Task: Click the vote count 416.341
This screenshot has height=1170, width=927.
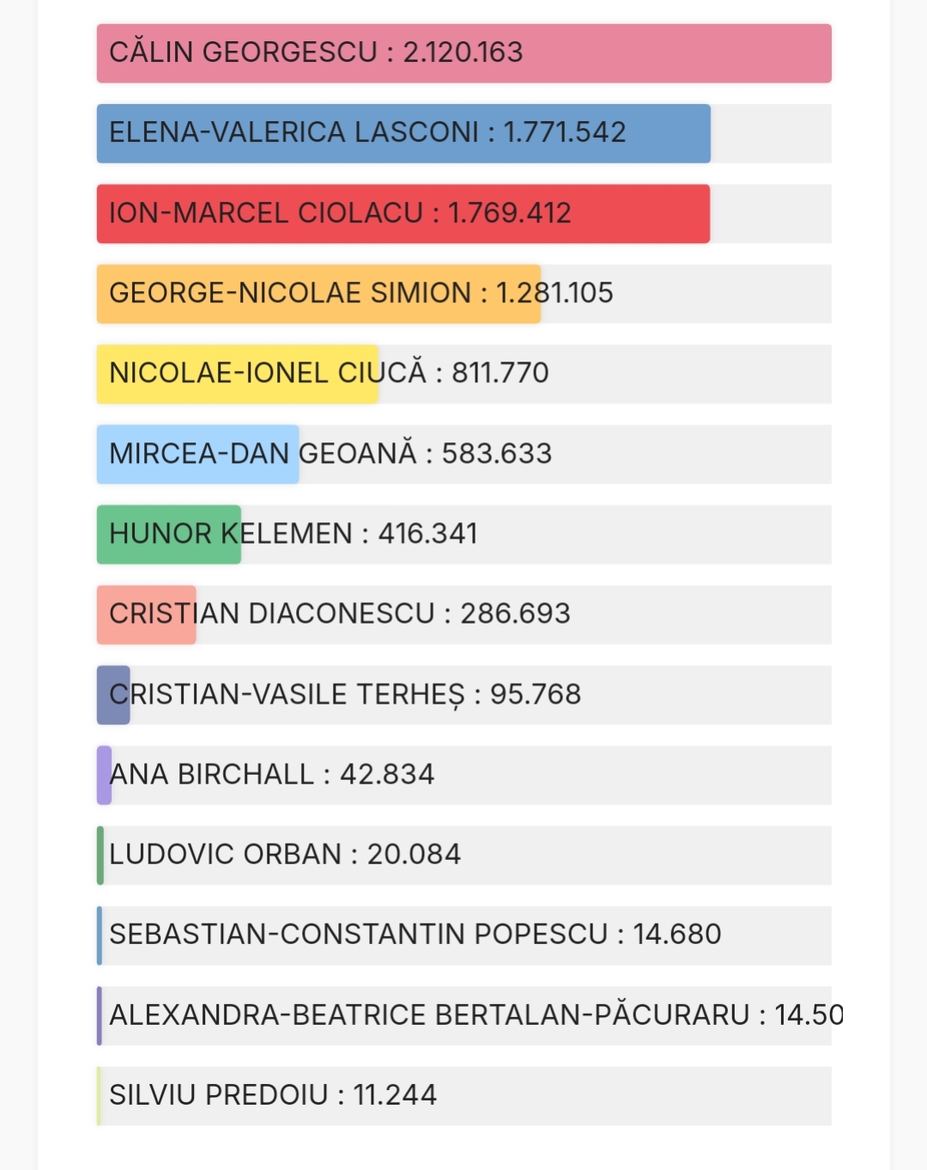Action: point(428,533)
